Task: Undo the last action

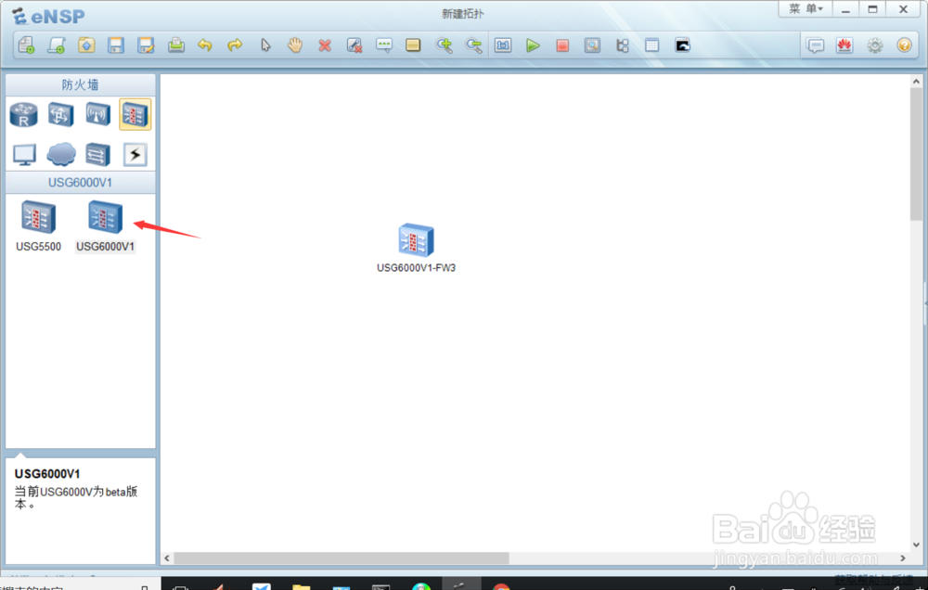Action: (205, 45)
